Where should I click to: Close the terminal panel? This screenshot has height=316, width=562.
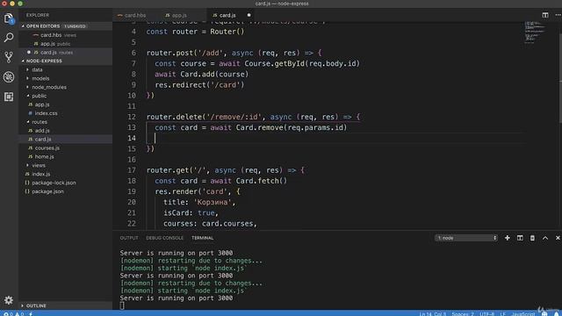click(558, 238)
